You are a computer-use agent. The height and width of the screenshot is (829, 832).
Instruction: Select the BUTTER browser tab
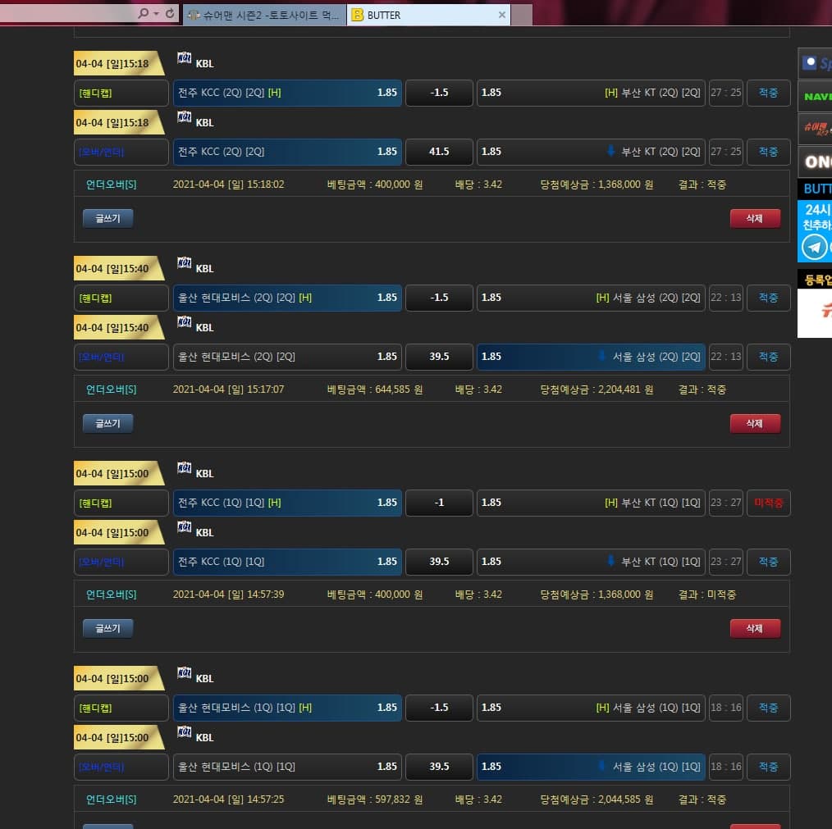[x=420, y=15]
